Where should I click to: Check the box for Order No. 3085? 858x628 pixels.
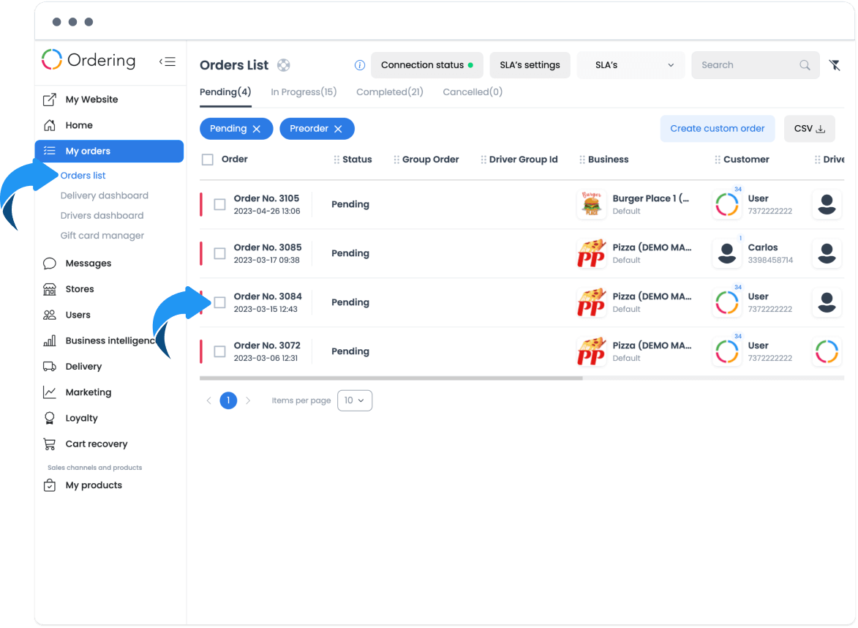point(219,253)
